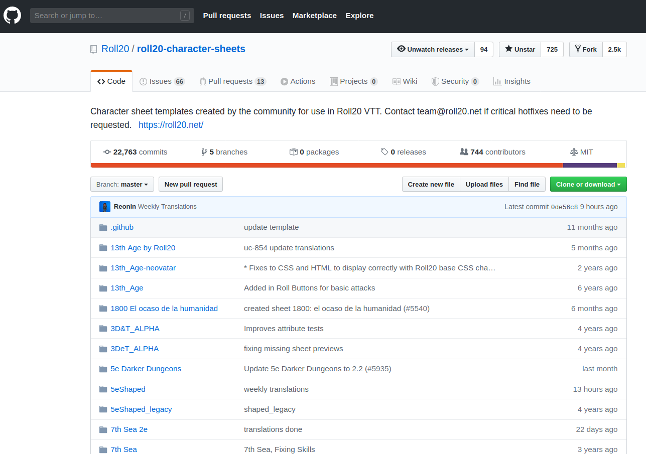
Task: Open the .github folder icon
Action: pos(103,227)
